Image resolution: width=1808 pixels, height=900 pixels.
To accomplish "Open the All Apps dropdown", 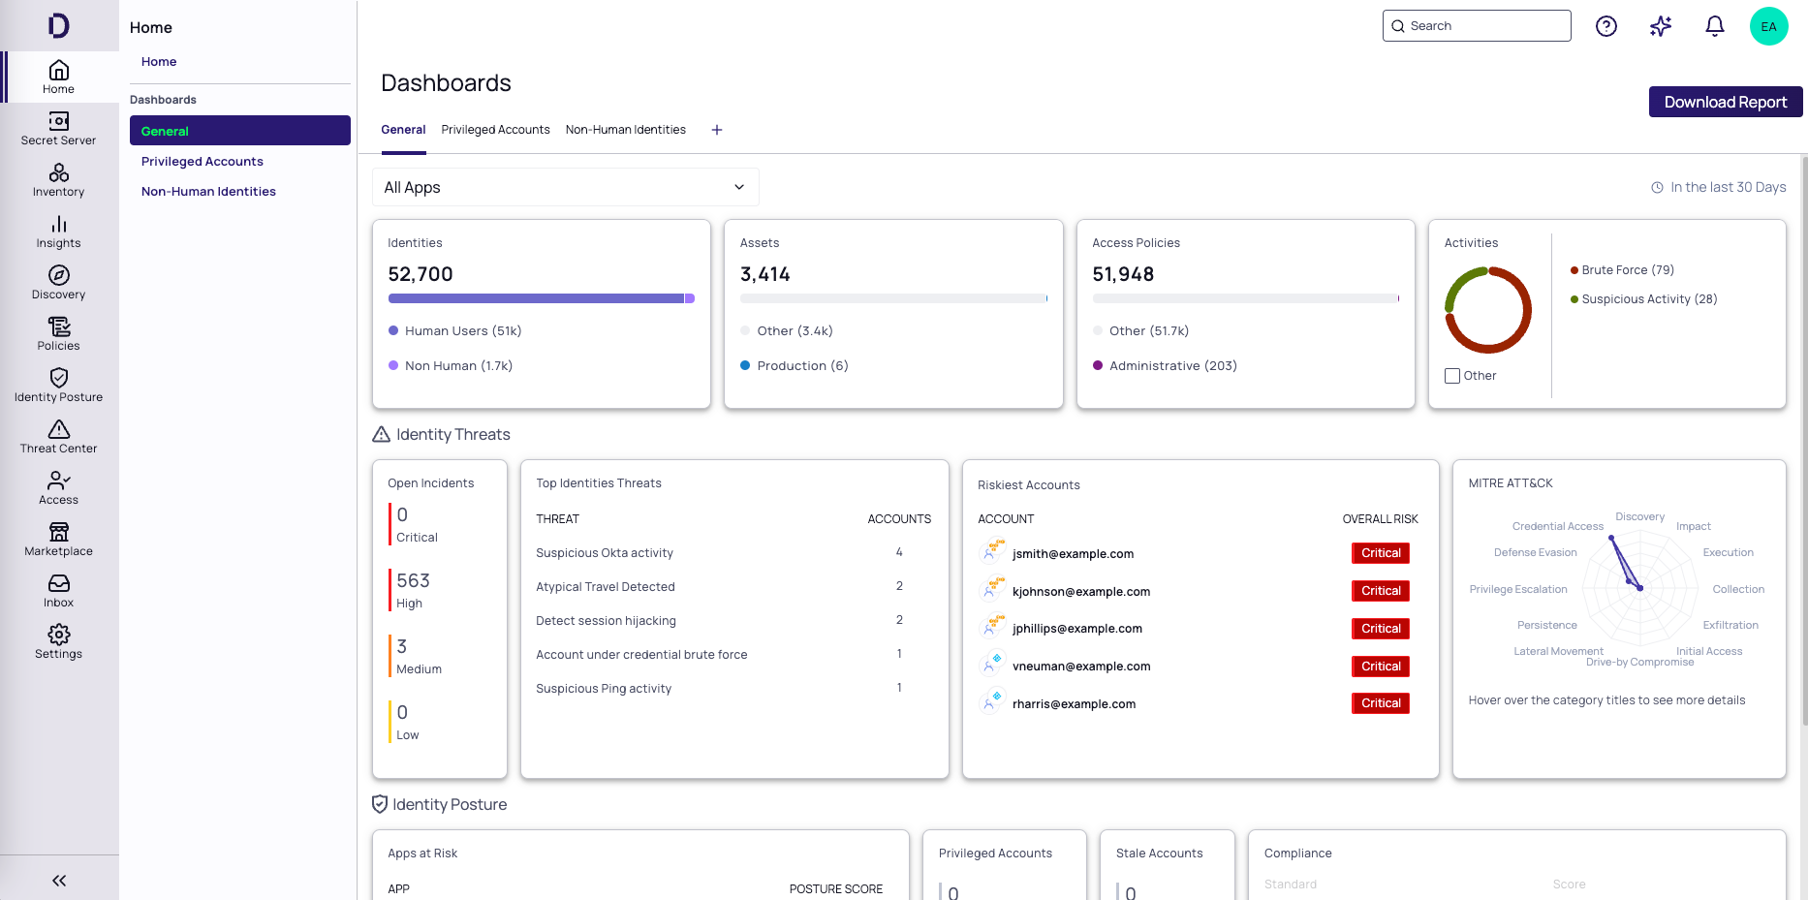I will point(565,186).
